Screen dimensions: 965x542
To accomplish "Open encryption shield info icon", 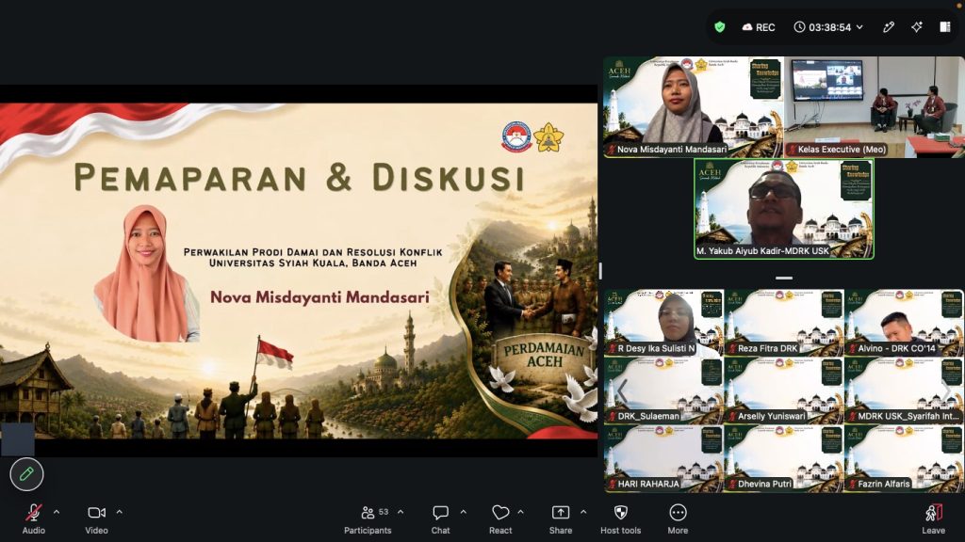I will [719, 27].
